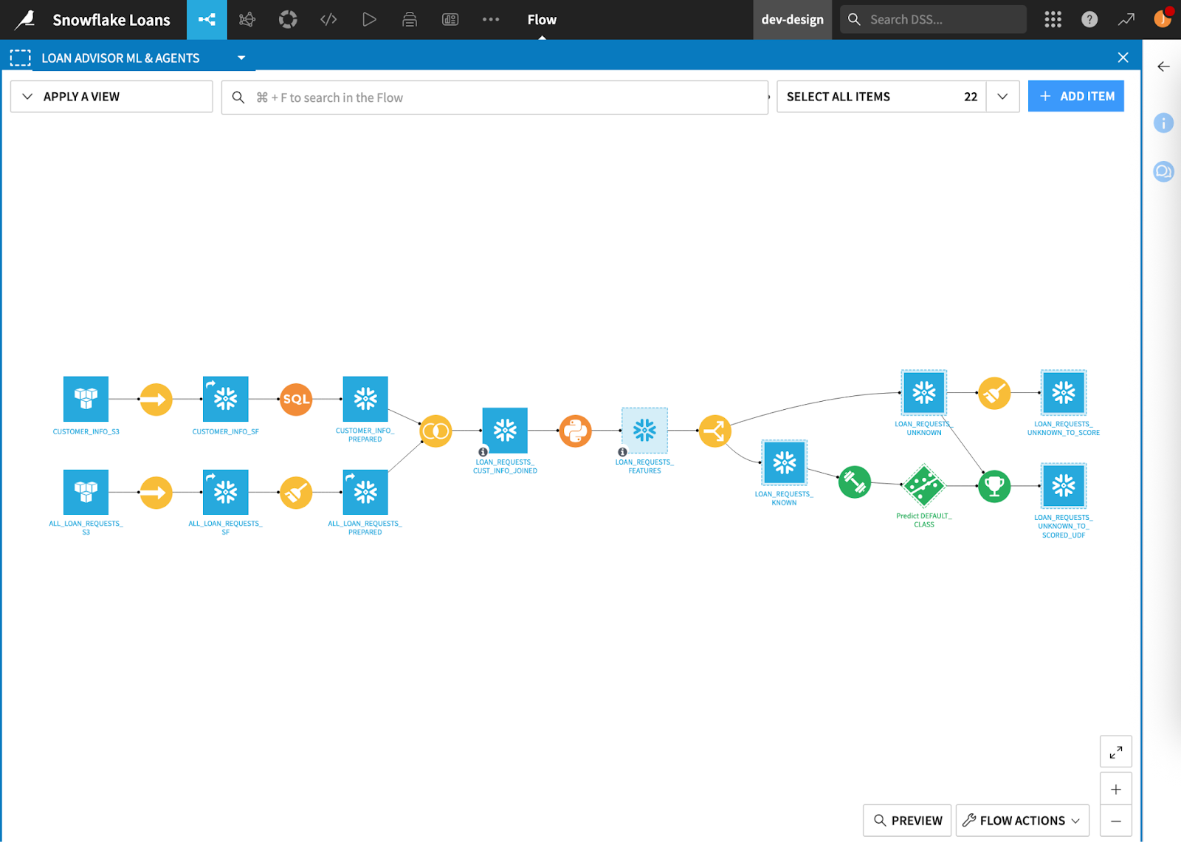
Task: Select the join recipe node
Action: coord(435,431)
